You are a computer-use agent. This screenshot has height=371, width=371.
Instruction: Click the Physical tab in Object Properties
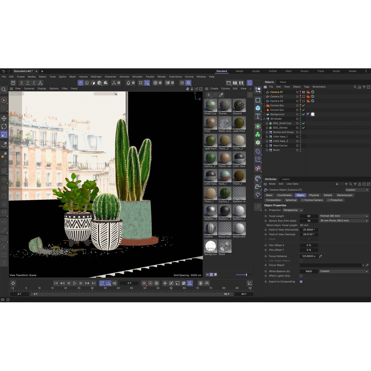pyautogui.click(x=314, y=195)
